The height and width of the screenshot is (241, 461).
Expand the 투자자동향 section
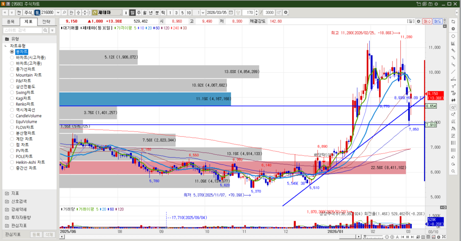7,217
